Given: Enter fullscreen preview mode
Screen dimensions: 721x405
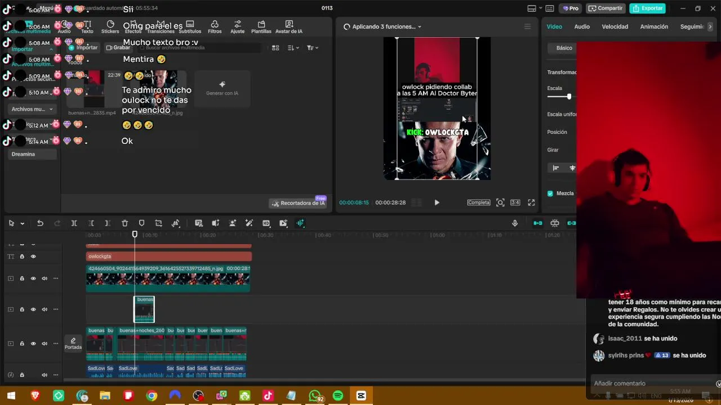Looking at the screenshot, I should (531, 202).
